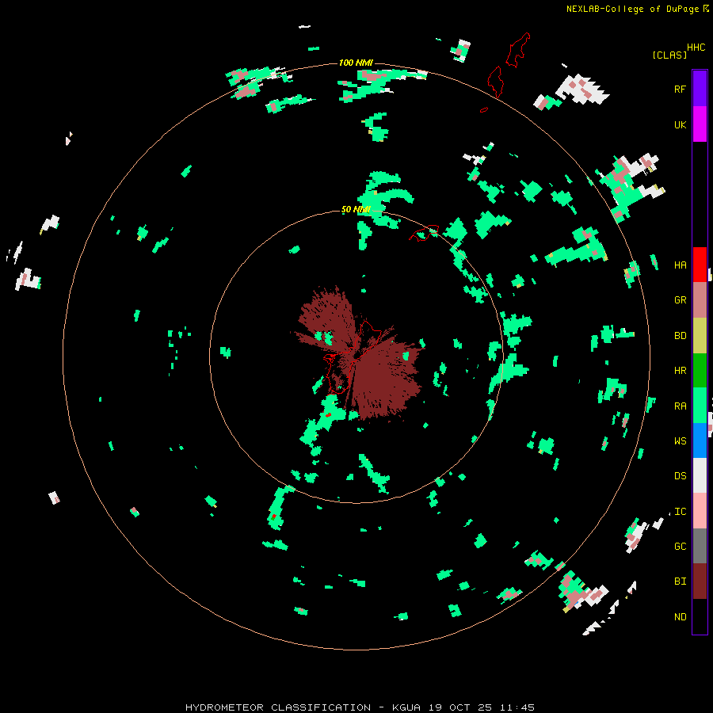Image resolution: width=713 pixels, height=713 pixels.
Task: Click the GC gray legend swatch
Action: [700, 546]
